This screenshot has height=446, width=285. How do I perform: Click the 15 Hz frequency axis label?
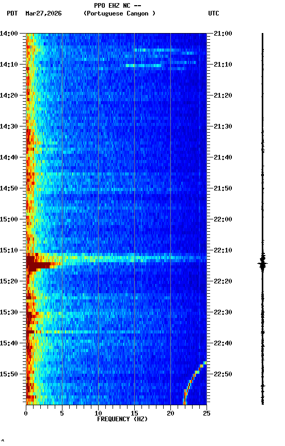(134, 413)
